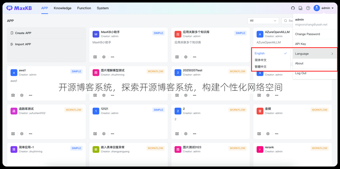Image resolution: width=340 pixels, height=169 pixels.
Task: Open the All filter dropdown
Action: (263, 21)
